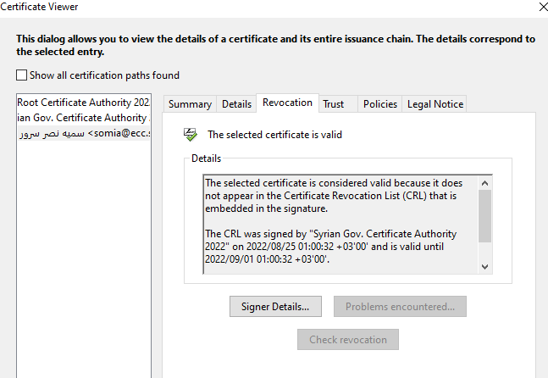
Task: Click the details box scrollbar thumb
Action: (x=484, y=215)
